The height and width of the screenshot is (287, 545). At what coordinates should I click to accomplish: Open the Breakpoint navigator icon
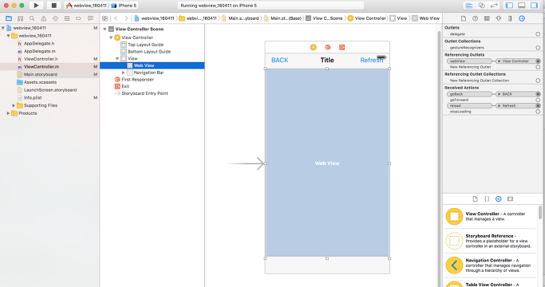tap(78, 18)
